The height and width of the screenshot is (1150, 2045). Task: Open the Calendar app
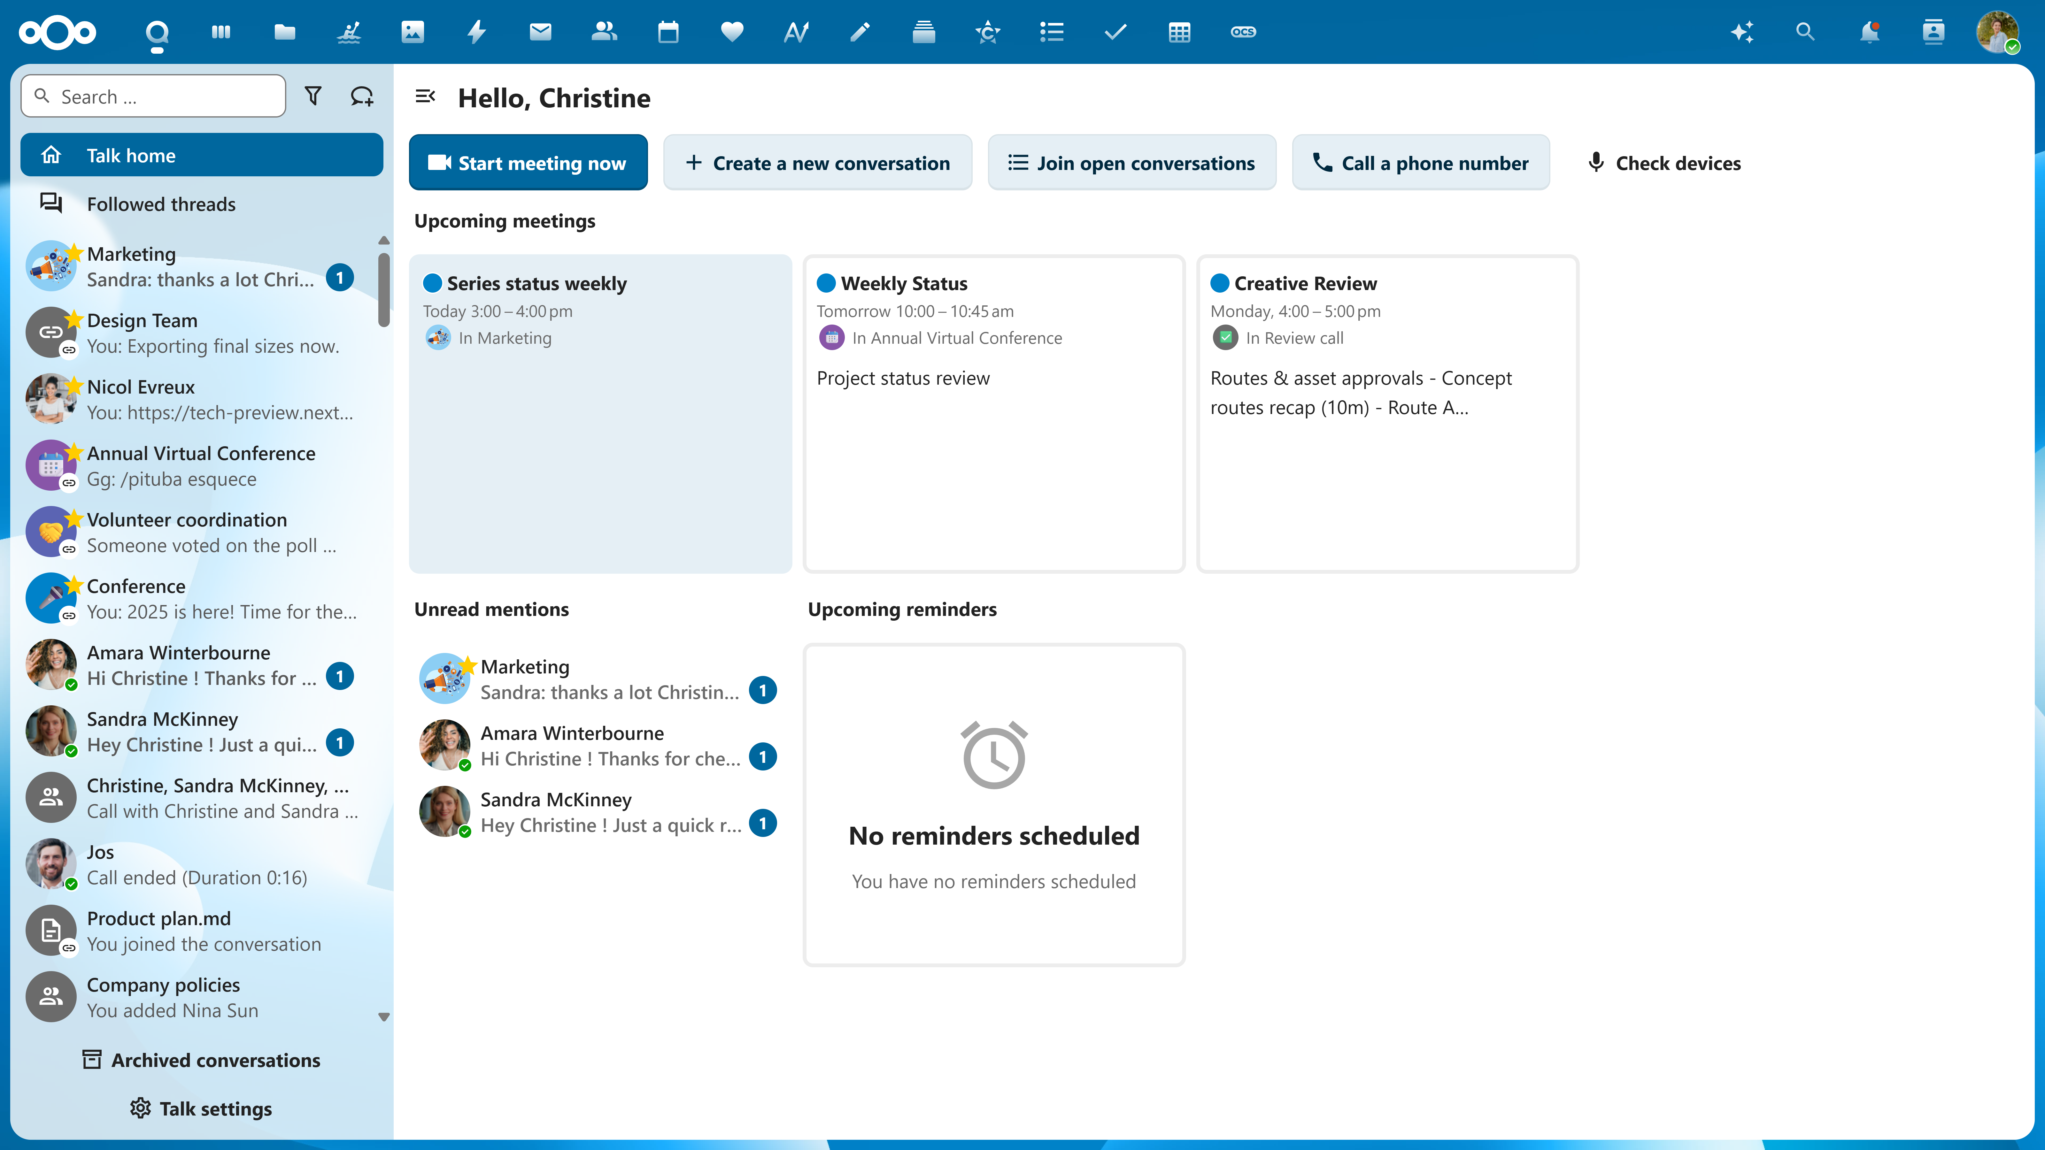click(x=668, y=33)
